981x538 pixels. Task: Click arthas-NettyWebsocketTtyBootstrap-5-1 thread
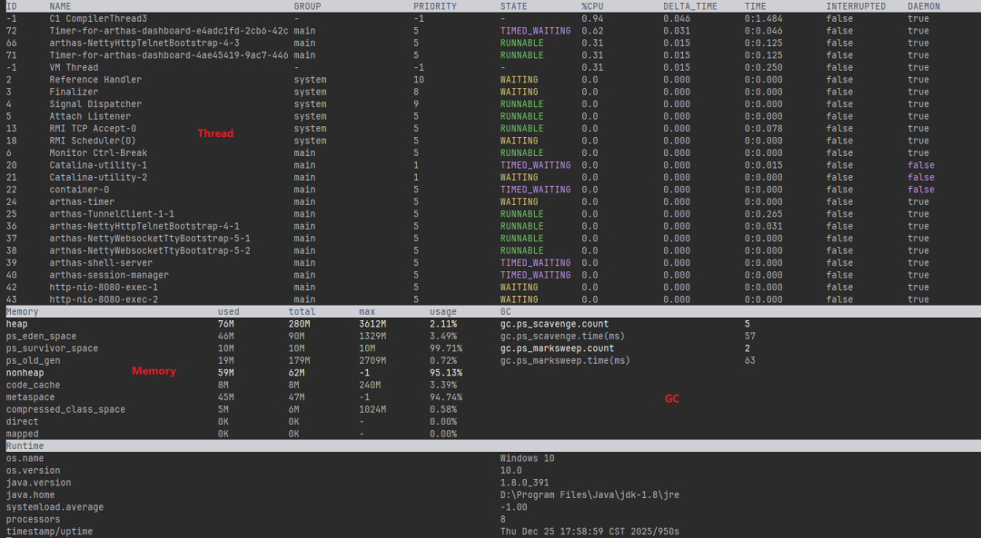tap(150, 238)
